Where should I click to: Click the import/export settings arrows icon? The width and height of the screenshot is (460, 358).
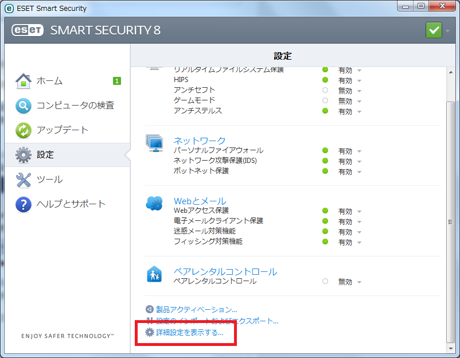[x=150, y=321]
